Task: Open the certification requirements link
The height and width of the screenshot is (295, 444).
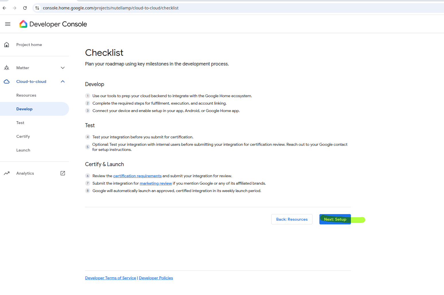Action: tap(137, 176)
